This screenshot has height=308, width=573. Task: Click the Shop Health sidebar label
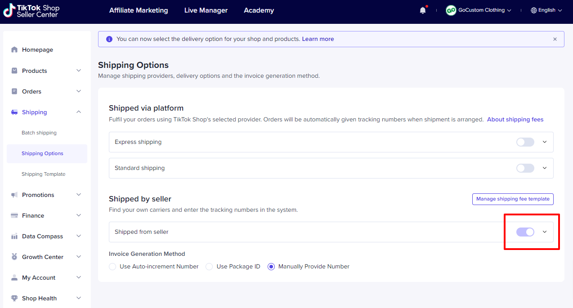[x=40, y=298]
